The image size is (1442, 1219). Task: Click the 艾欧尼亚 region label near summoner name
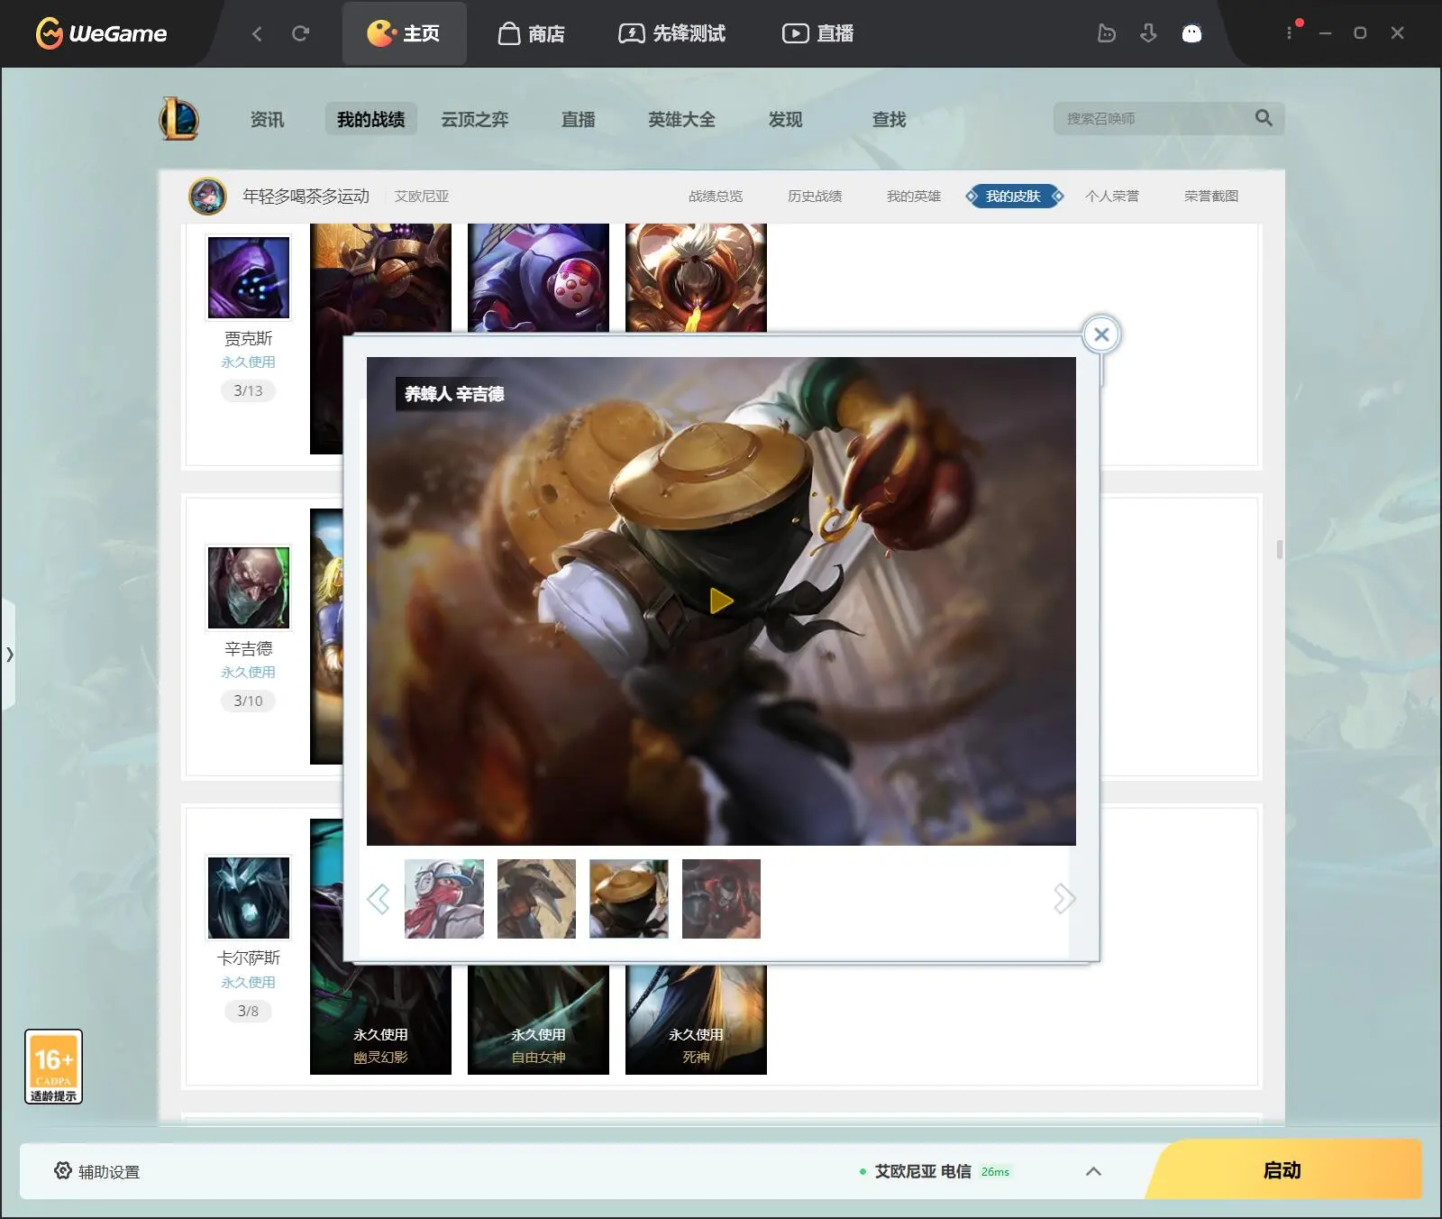(x=422, y=196)
